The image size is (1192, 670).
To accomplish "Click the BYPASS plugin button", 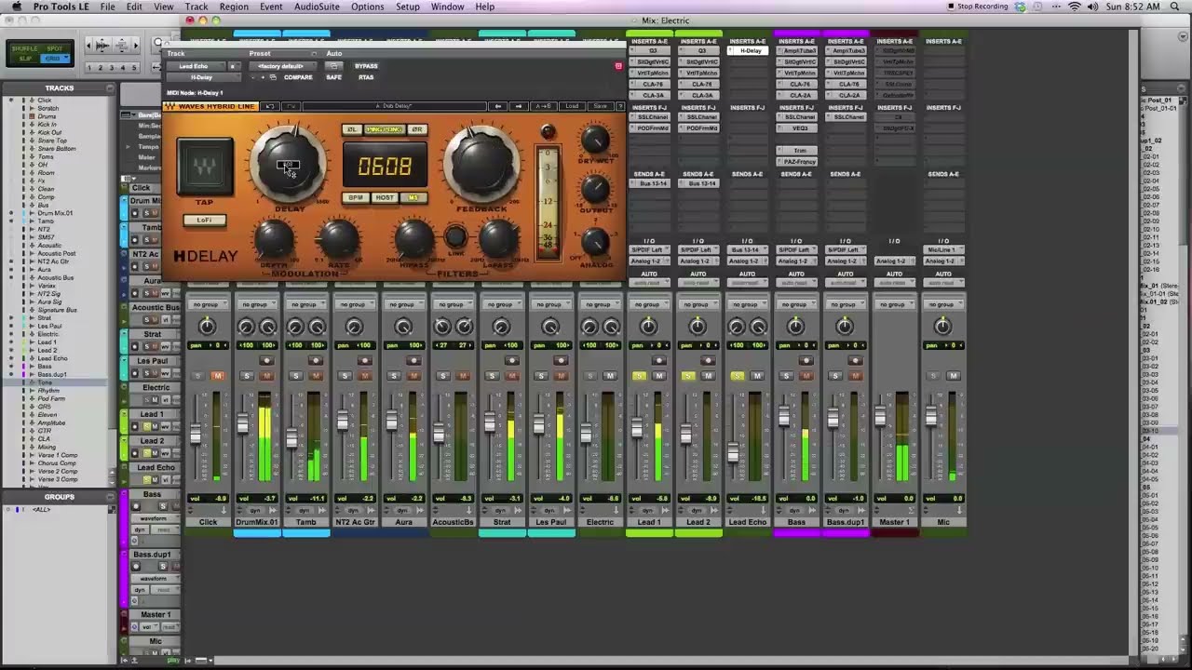I will click(x=366, y=66).
